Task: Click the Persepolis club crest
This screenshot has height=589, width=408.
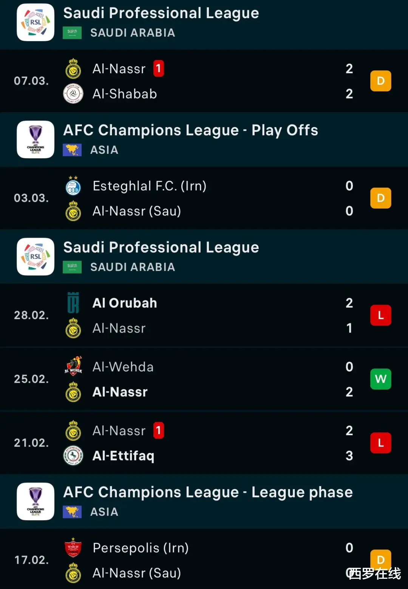Action: pyautogui.click(x=73, y=548)
